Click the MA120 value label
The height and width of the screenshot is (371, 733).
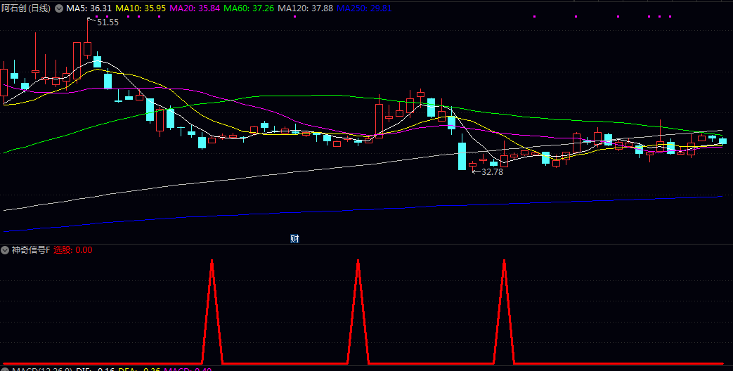pos(305,8)
